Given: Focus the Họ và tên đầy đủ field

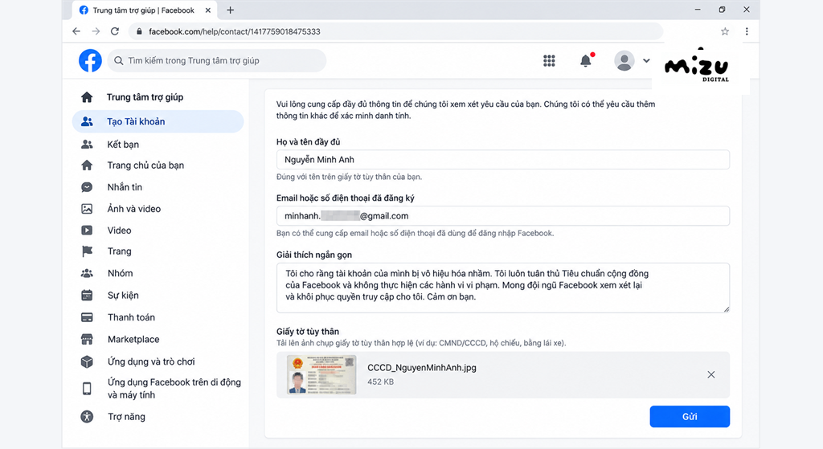Looking at the screenshot, I should [x=503, y=160].
